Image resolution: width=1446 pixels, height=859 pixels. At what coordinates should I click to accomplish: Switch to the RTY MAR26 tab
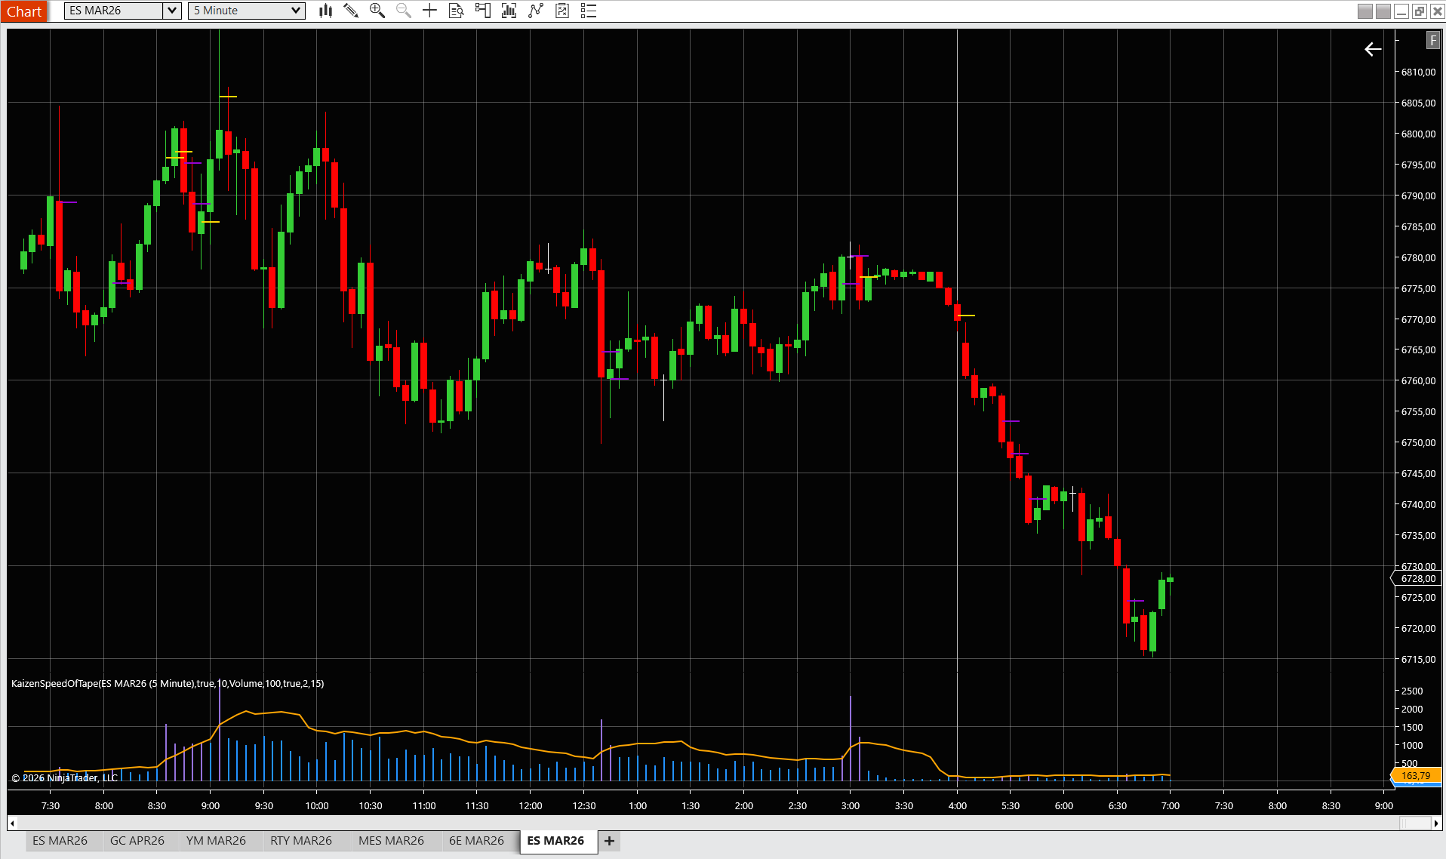300,841
